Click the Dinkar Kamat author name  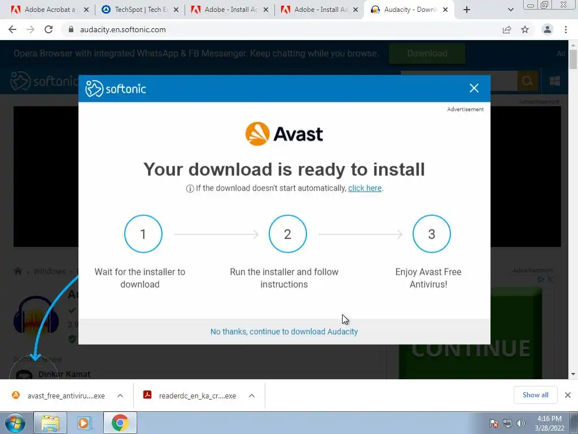(64, 374)
